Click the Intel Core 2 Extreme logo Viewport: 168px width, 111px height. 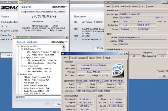click(118, 71)
